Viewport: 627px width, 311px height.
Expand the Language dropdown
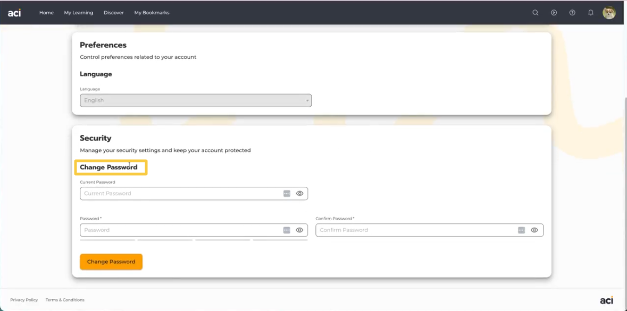click(x=196, y=100)
